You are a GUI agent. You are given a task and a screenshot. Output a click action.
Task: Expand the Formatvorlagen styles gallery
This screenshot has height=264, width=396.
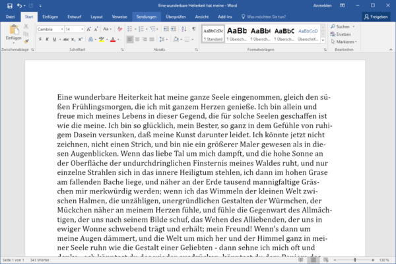(x=323, y=40)
